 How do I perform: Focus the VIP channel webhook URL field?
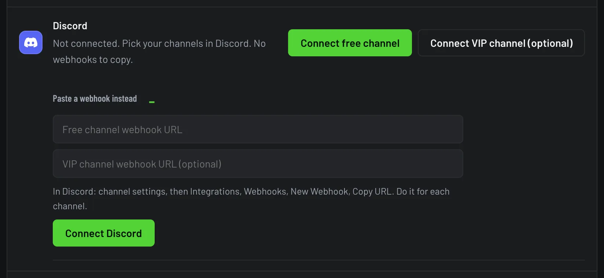(258, 164)
